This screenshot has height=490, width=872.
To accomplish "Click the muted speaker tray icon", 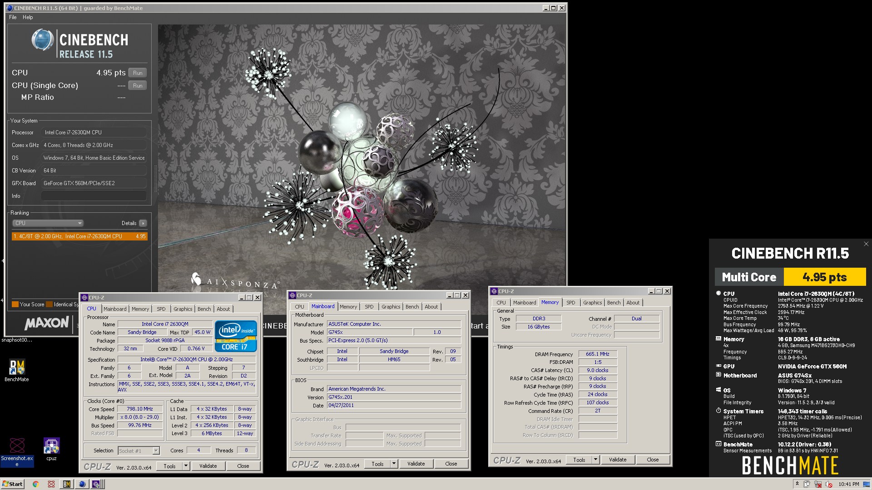I will click(x=828, y=484).
